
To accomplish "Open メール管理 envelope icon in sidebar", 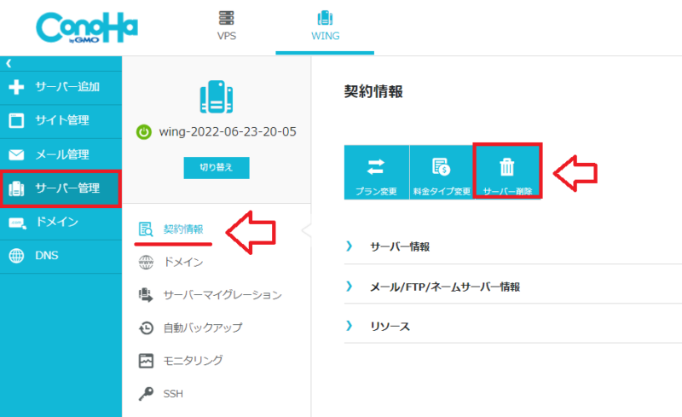I will tap(16, 155).
